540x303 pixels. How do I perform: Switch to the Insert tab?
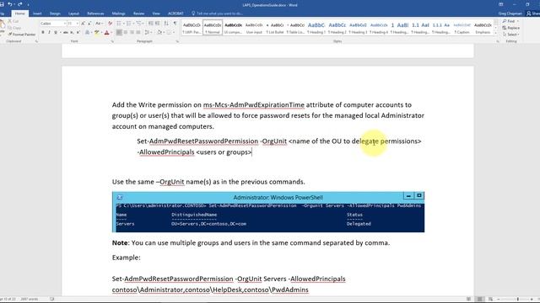point(37,13)
